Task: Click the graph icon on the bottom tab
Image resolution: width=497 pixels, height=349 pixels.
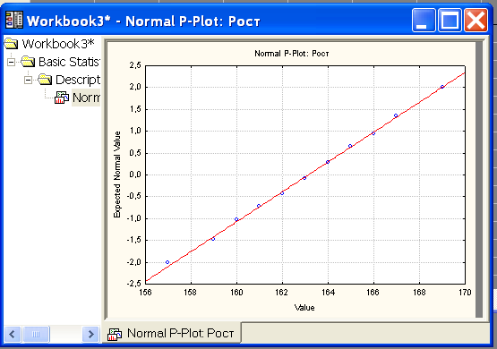Action: (115, 334)
